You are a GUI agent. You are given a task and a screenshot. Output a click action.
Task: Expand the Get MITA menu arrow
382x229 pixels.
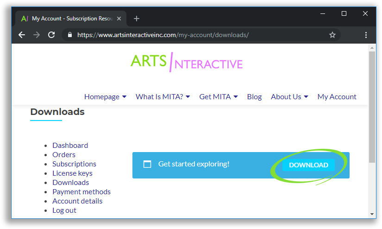tap(236, 97)
